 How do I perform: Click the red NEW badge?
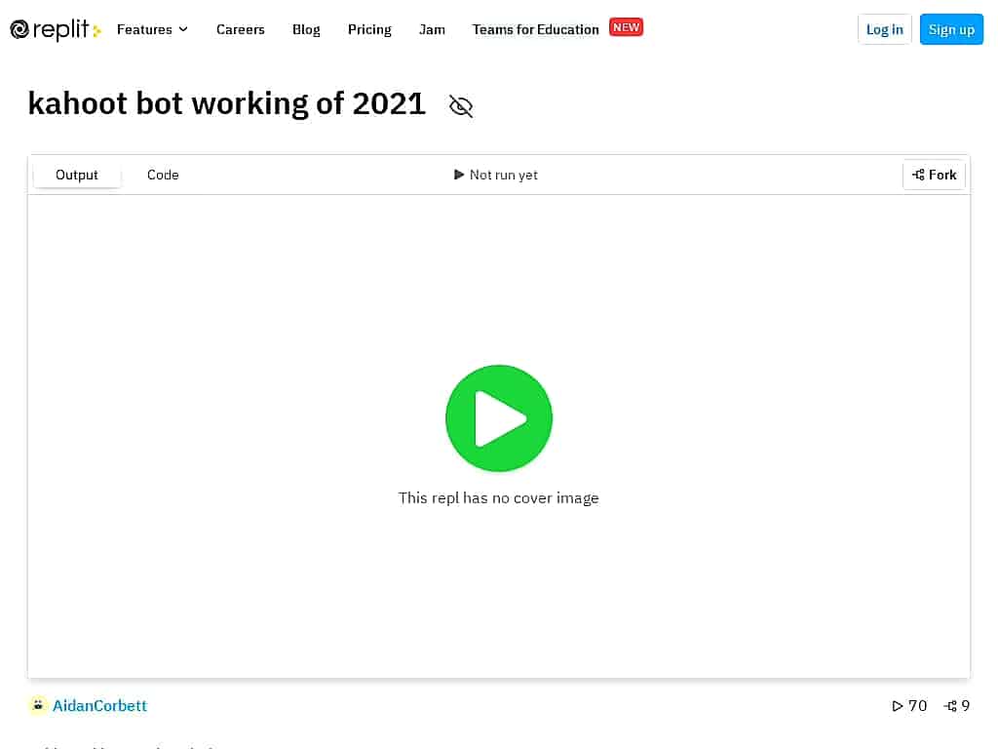(626, 26)
